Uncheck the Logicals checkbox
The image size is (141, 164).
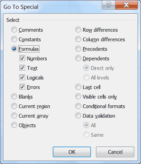click(22, 77)
